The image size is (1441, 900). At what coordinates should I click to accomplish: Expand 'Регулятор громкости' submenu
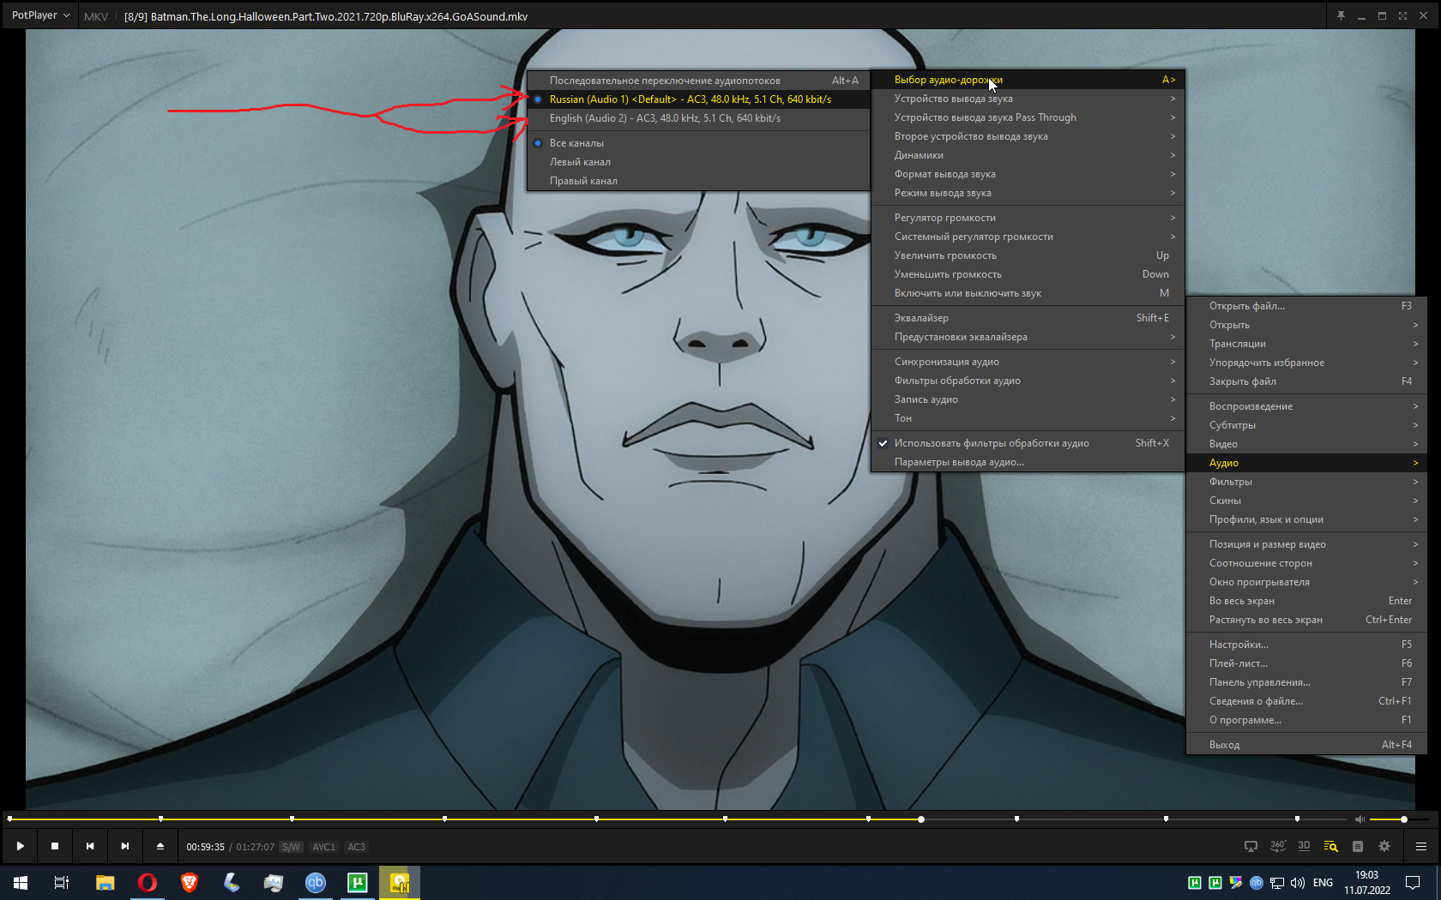click(x=1028, y=218)
